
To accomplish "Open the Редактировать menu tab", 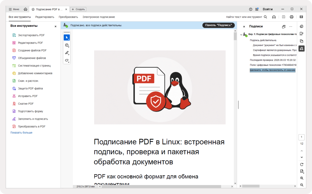I will [45, 17].
